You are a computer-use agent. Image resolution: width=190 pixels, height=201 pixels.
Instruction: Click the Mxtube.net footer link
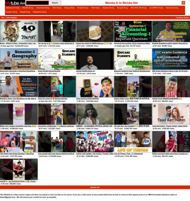[95, 187]
